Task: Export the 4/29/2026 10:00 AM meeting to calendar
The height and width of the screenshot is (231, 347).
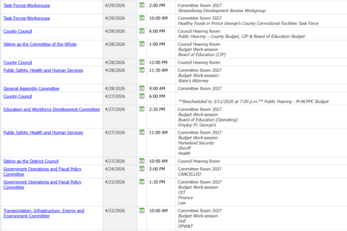Action: tap(142, 18)
